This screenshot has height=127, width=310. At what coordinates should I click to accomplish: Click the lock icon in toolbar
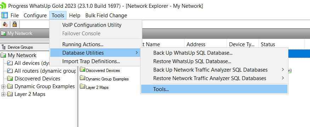[15, 24]
